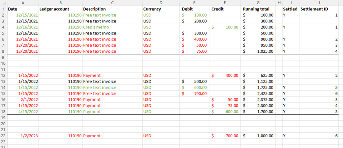The width and height of the screenshot is (343, 148).
Task: Select row 1 header number
Action: pyautogui.click(x=3, y=9)
